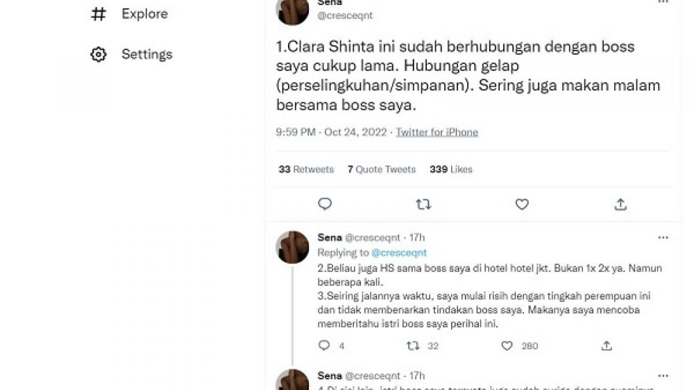View the 339 Likes list
This screenshot has height=390, width=694.
[x=451, y=169]
